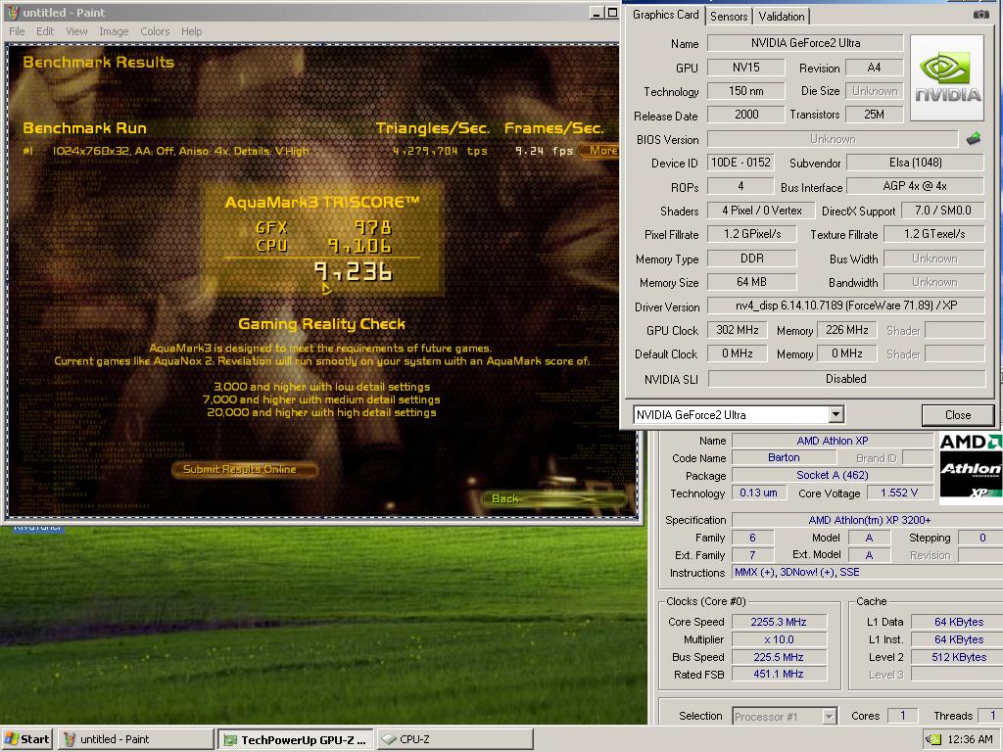Click the DirectX Support value 7.0 / SM0.0
Viewport: 1003px width, 752px height.
point(942,211)
